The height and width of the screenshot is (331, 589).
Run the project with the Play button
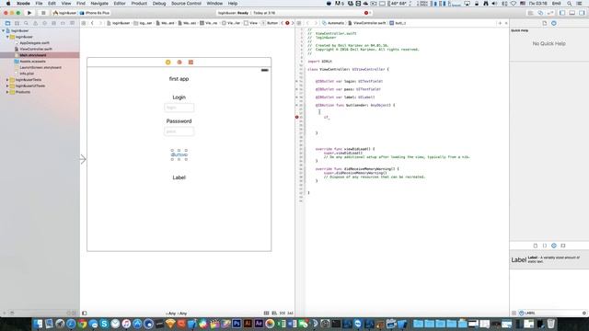(29, 13)
